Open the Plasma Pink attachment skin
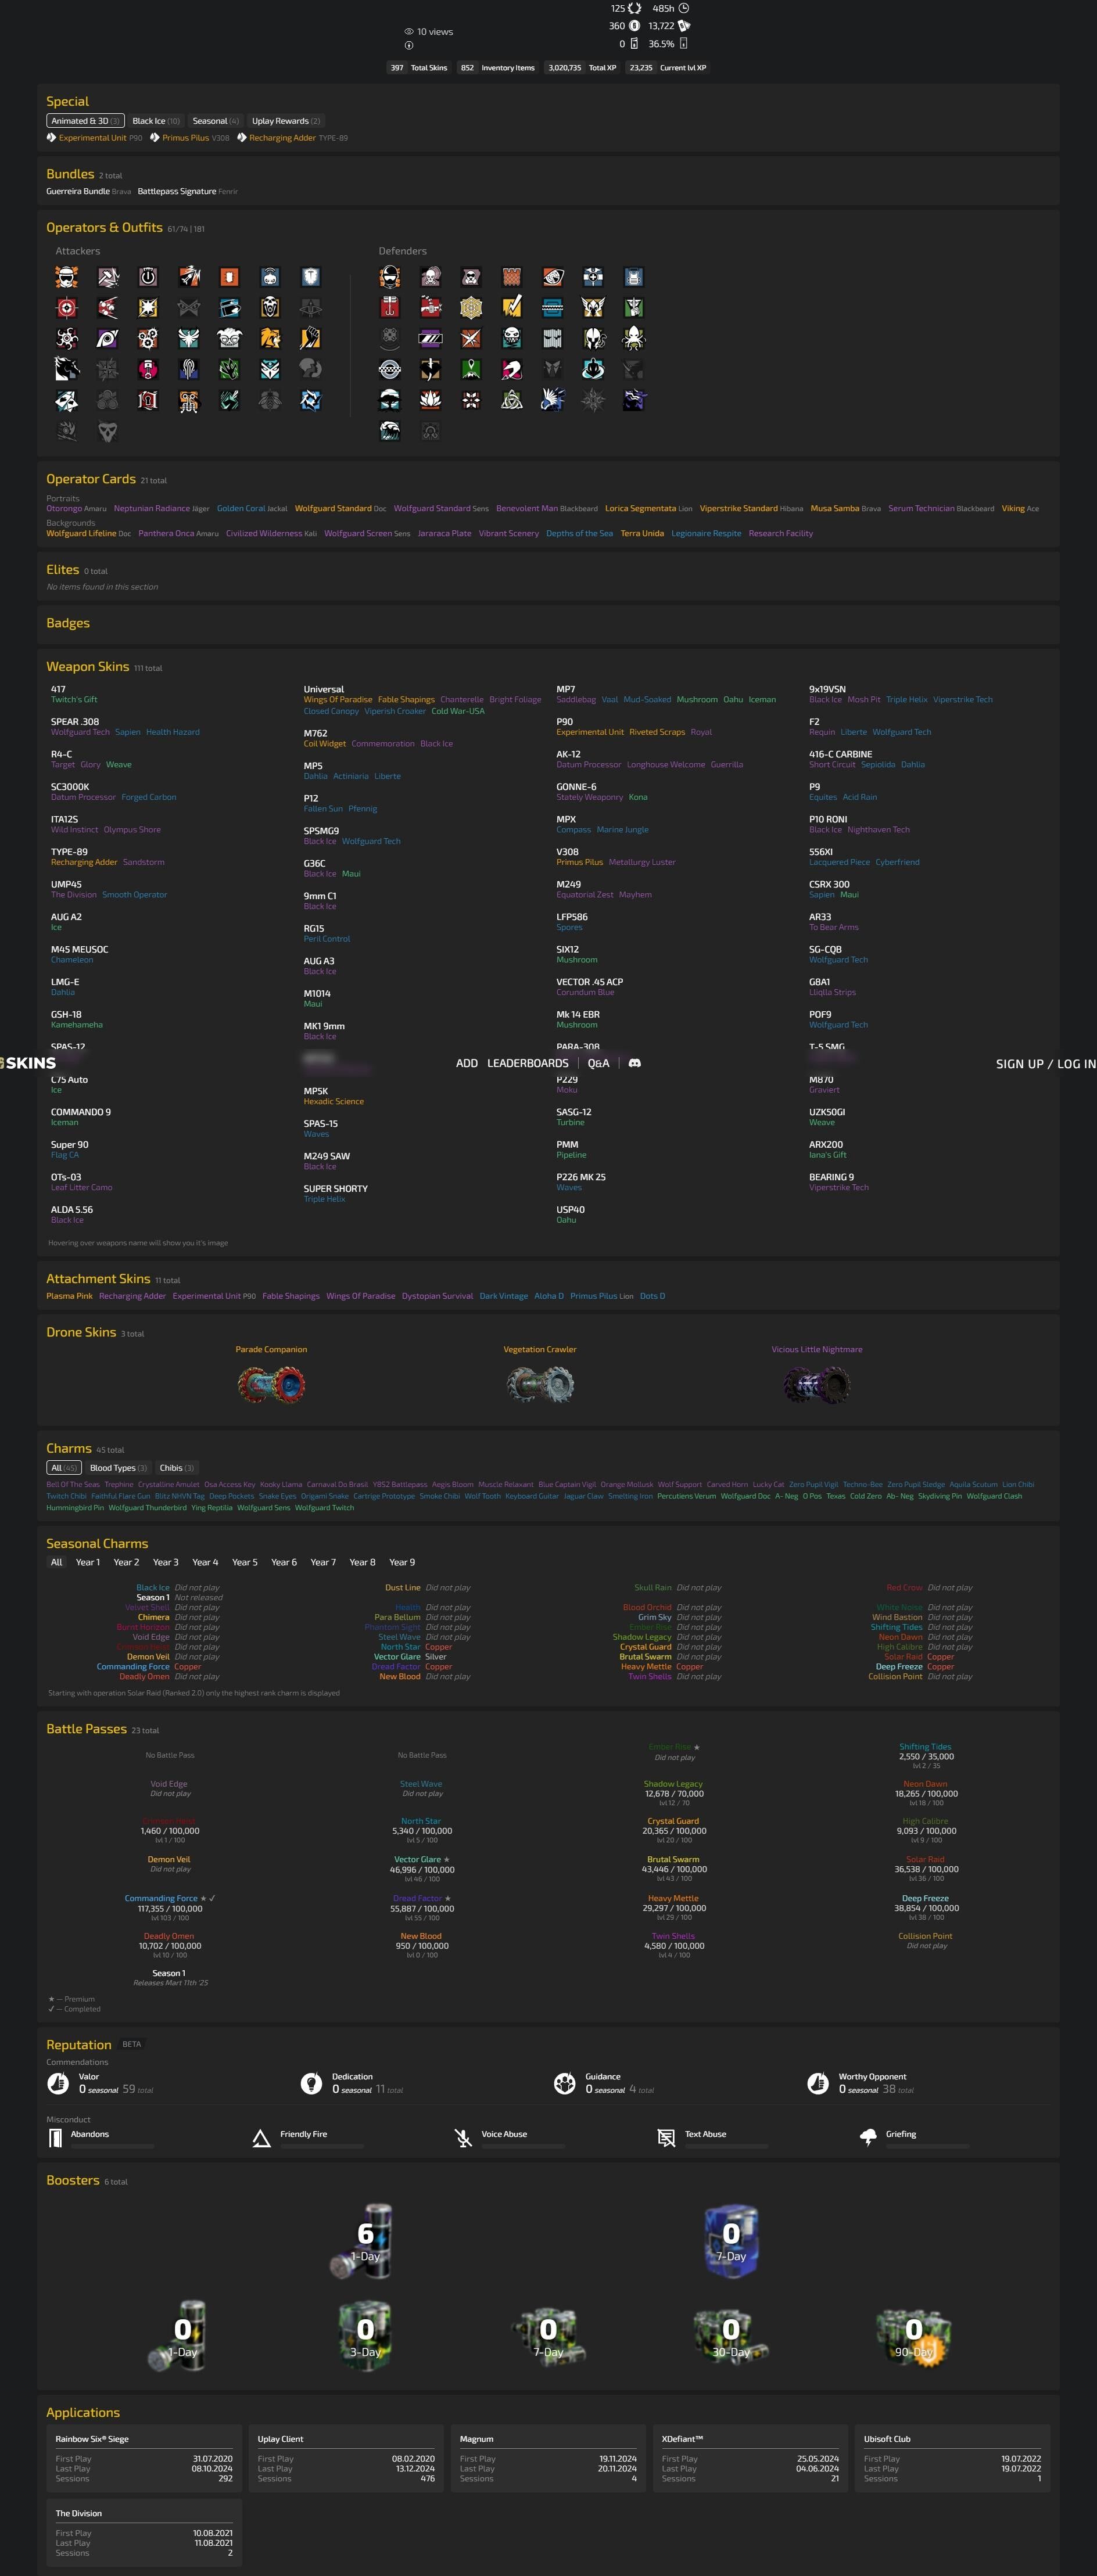This screenshot has height=2576, width=1097. [69, 1296]
